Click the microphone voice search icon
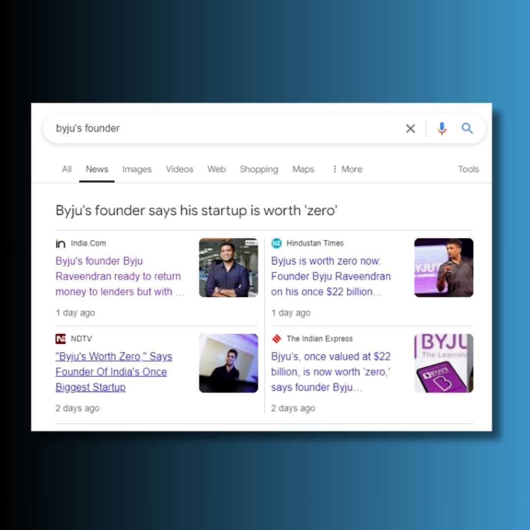The height and width of the screenshot is (530, 530). click(x=442, y=129)
